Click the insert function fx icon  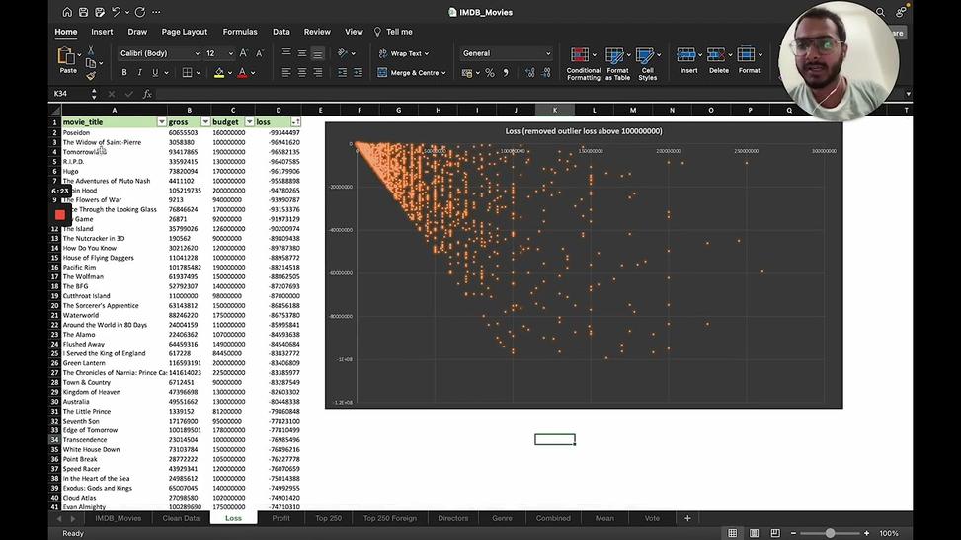click(x=147, y=94)
